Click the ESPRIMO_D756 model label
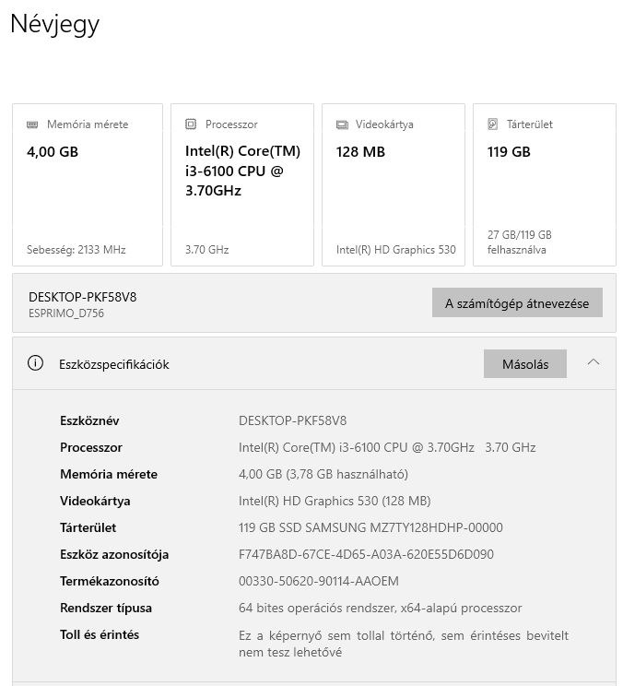The height and width of the screenshot is (686, 623). (x=66, y=313)
